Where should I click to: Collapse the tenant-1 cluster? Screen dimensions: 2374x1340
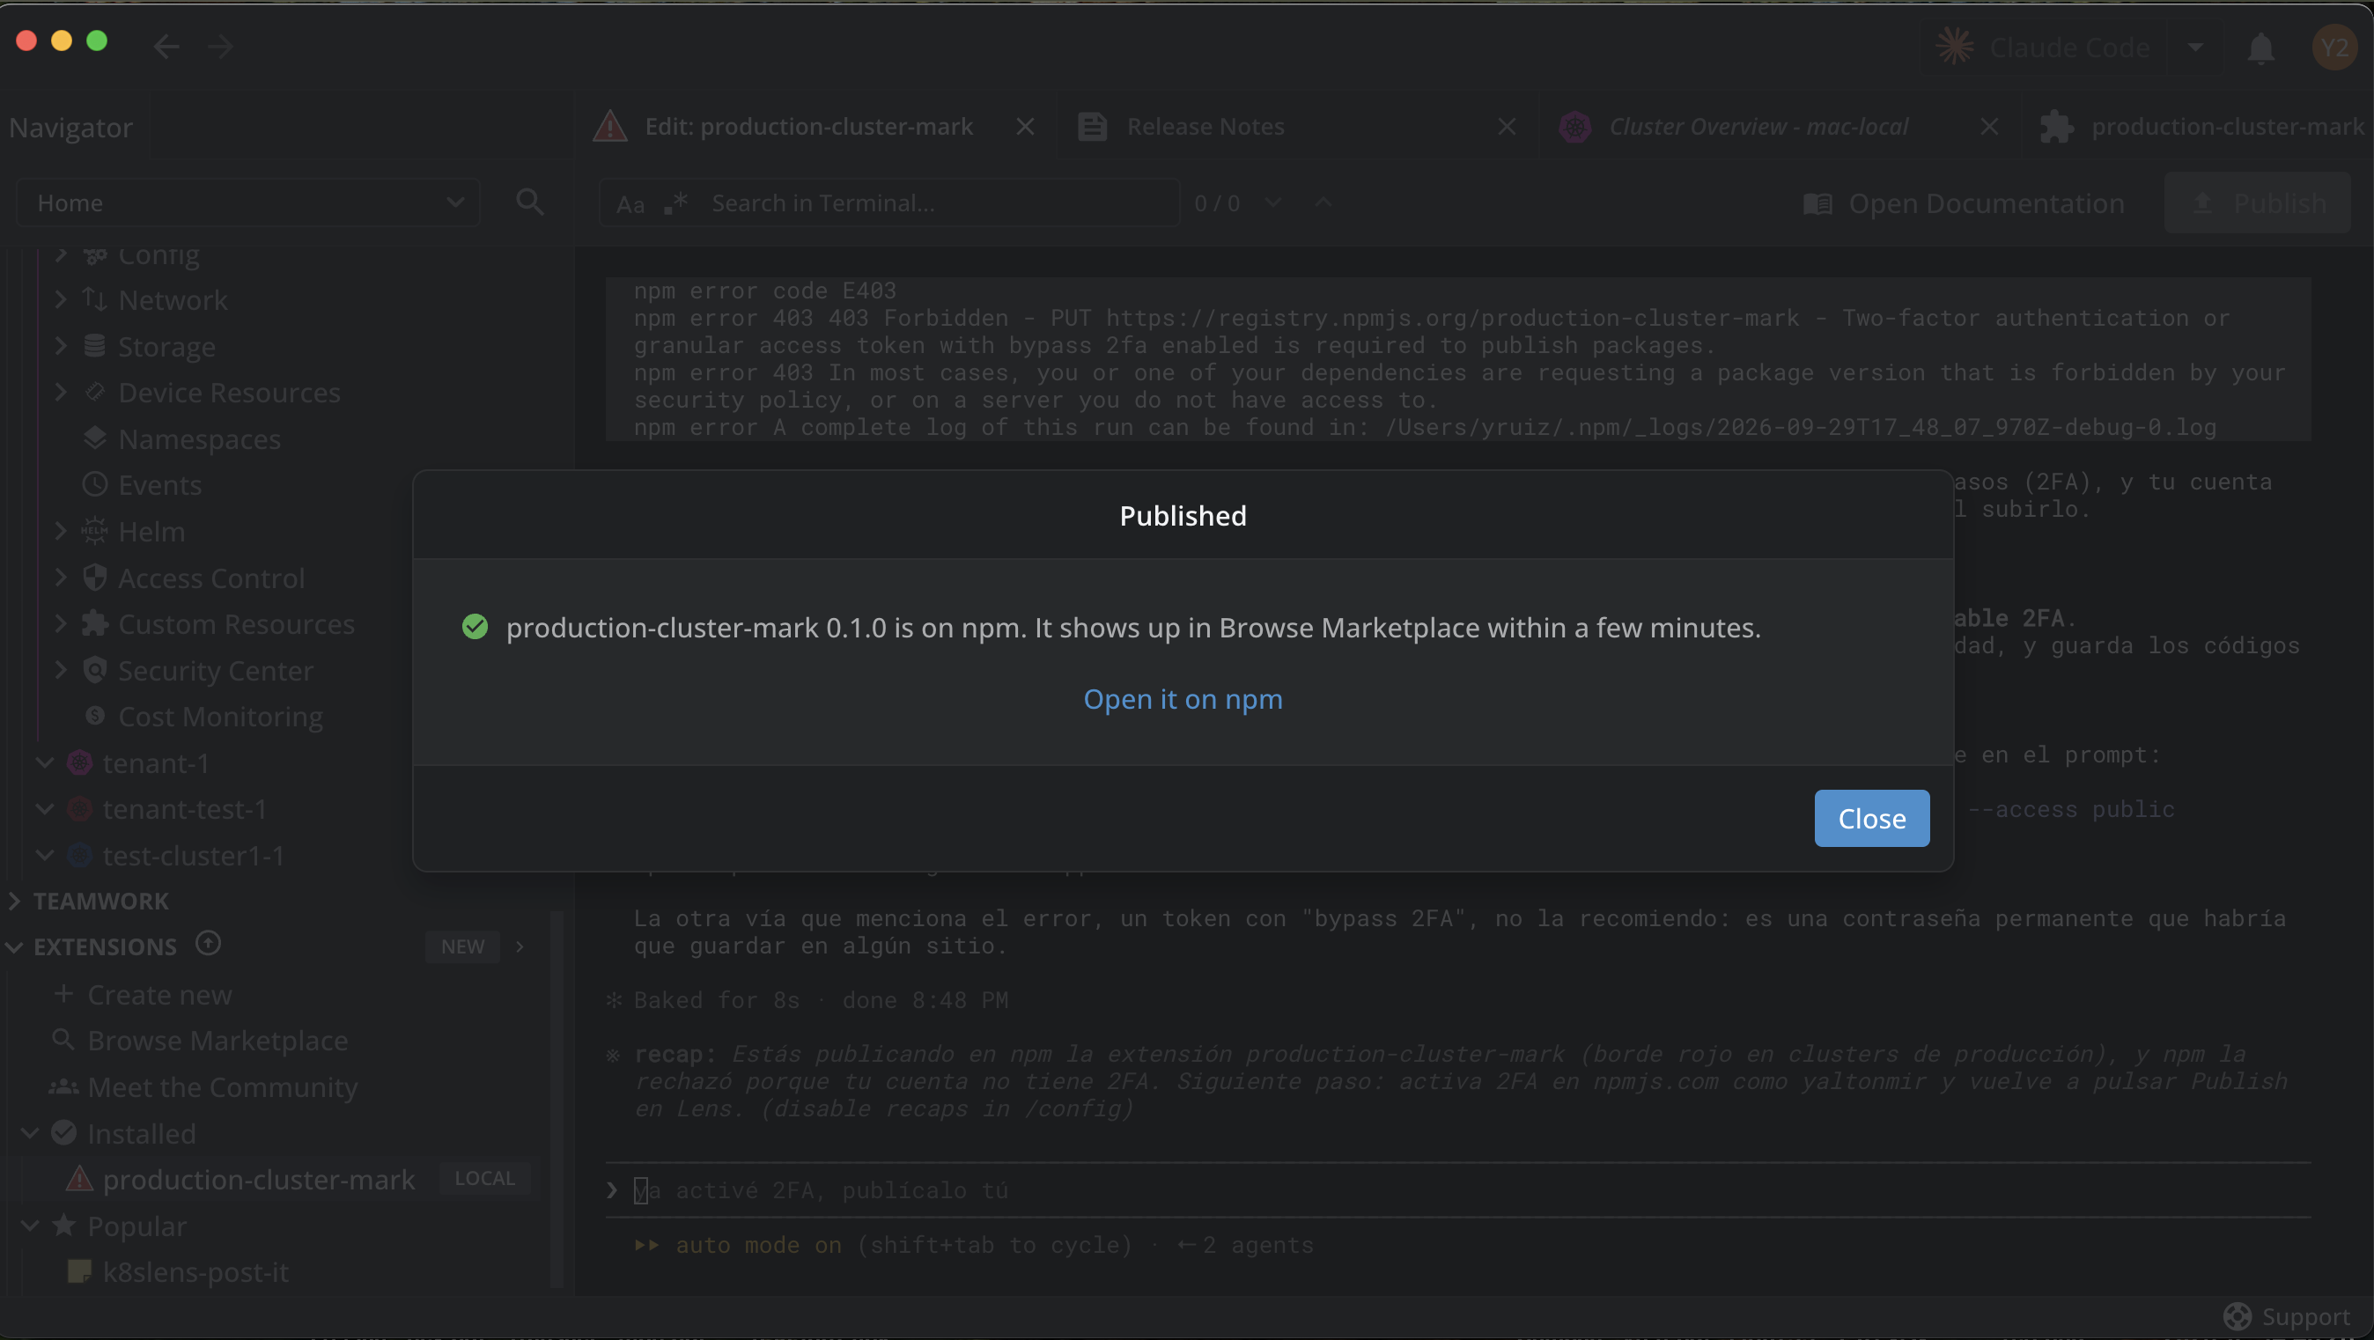point(44,762)
